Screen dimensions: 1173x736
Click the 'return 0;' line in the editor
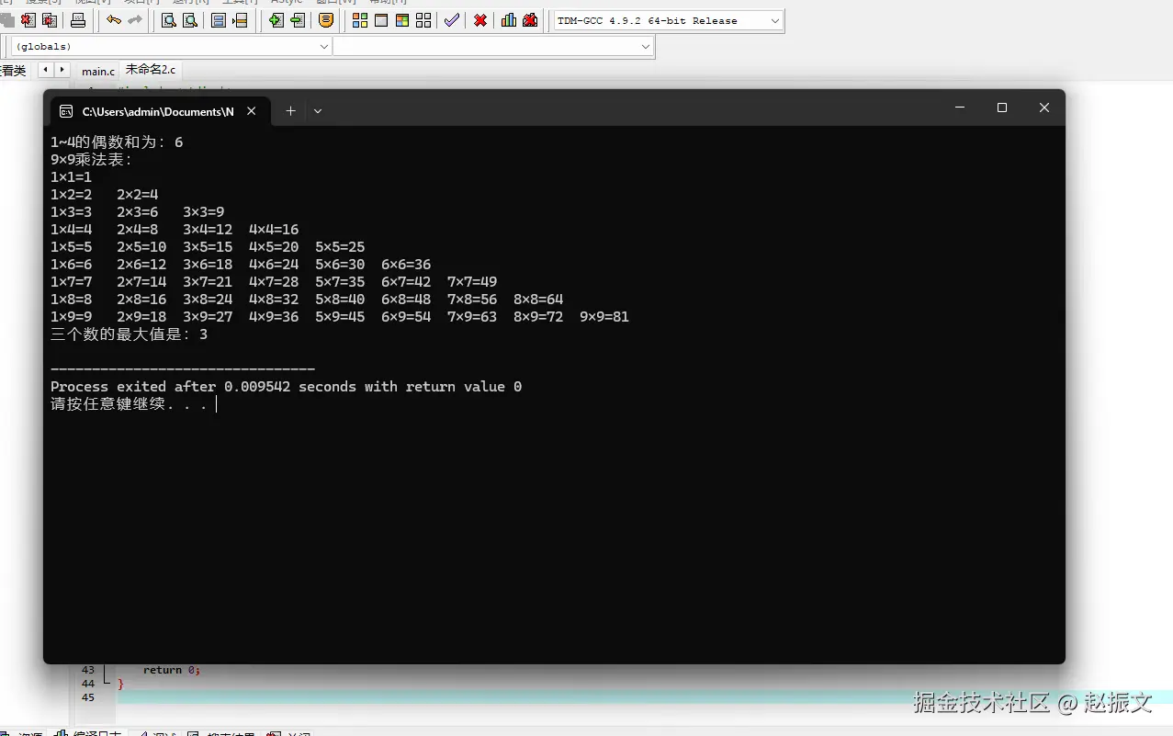(x=172, y=670)
